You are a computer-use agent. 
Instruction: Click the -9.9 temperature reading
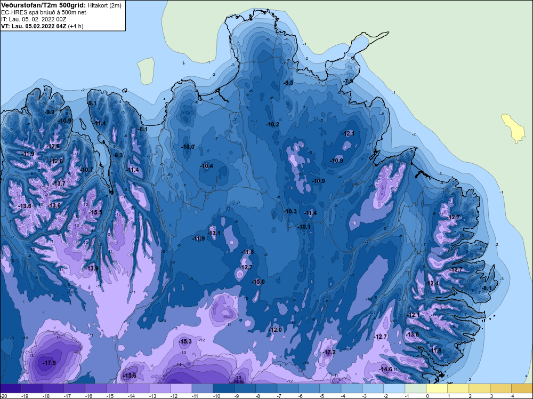(50, 112)
